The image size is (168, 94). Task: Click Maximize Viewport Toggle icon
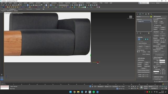(x=166, y=89)
